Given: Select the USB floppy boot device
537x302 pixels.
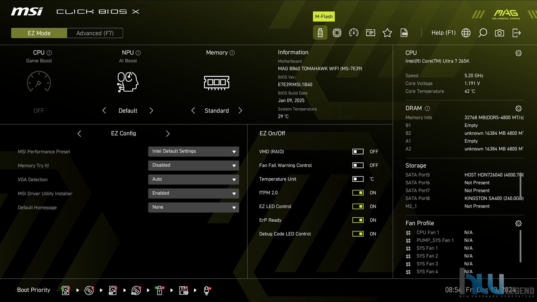Looking at the screenshot, I should tap(183, 290).
